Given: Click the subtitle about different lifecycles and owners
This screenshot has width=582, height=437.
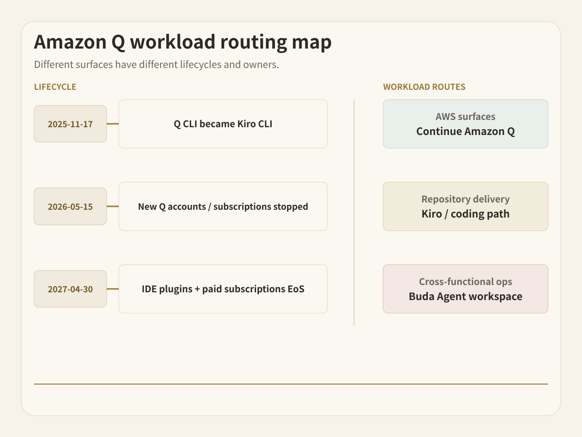Looking at the screenshot, I should pyautogui.click(x=156, y=65).
